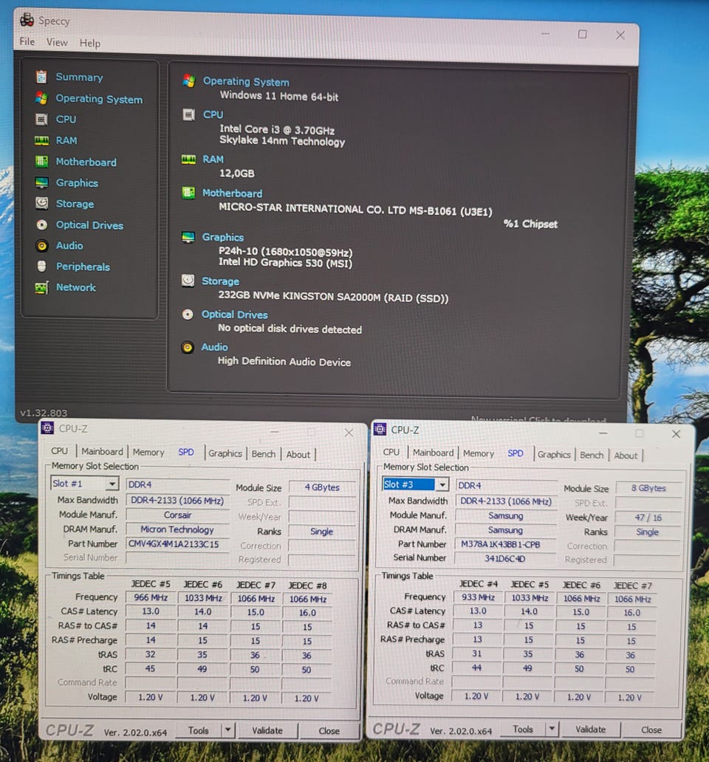This screenshot has width=709, height=762.
Task: Click Speccy version v1.32.803 in status bar
Action: pos(44,413)
